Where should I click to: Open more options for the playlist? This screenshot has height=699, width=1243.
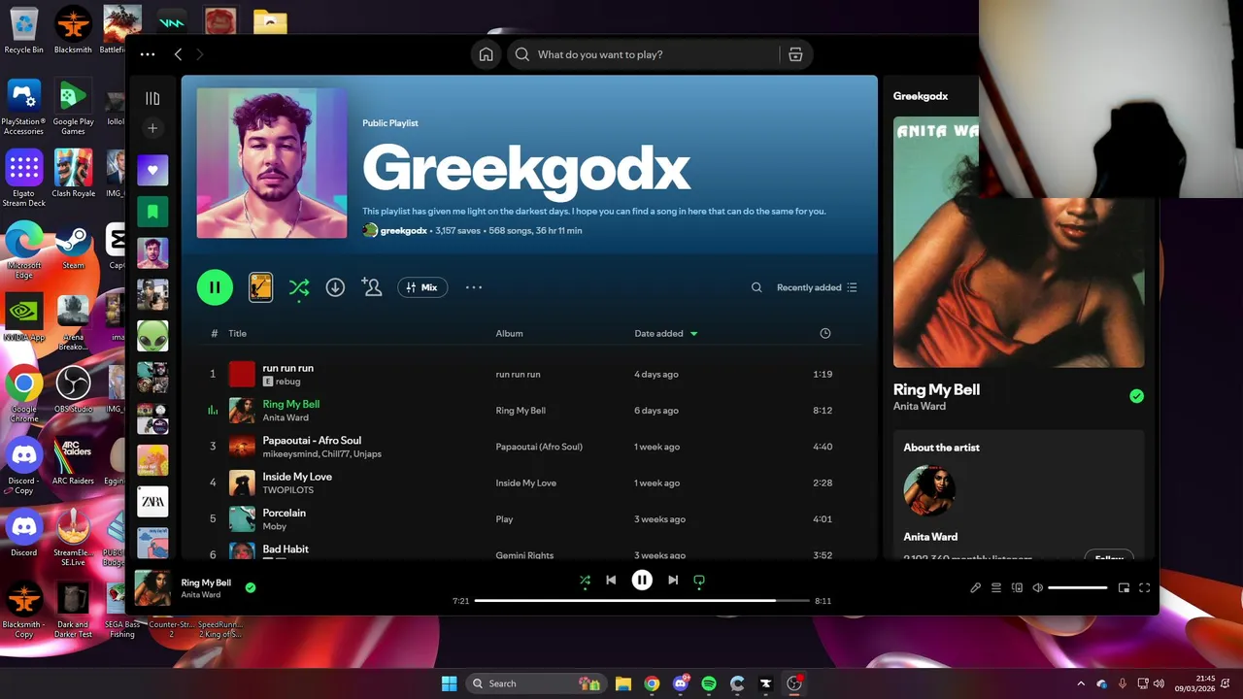pyautogui.click(x=474, y=287)
